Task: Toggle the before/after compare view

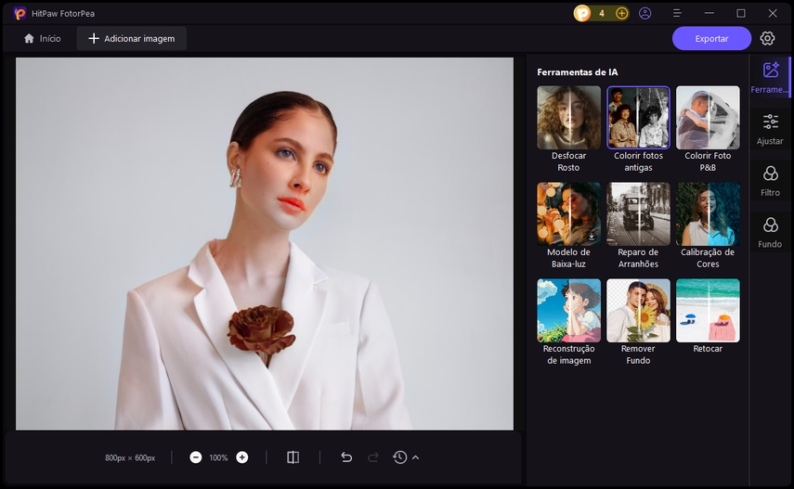Action: 293,457
